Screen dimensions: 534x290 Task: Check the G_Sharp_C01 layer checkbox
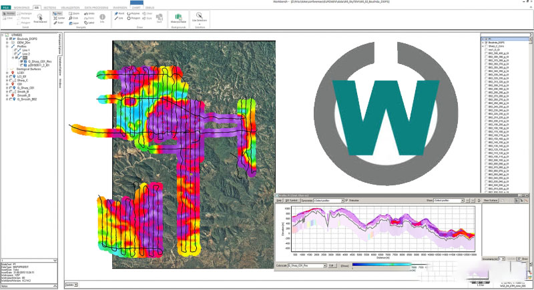(11, 87)
